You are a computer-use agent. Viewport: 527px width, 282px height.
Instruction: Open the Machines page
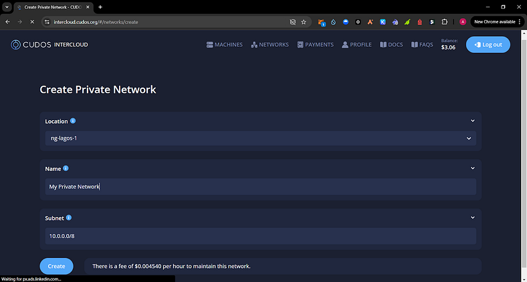tap(225, 45)
